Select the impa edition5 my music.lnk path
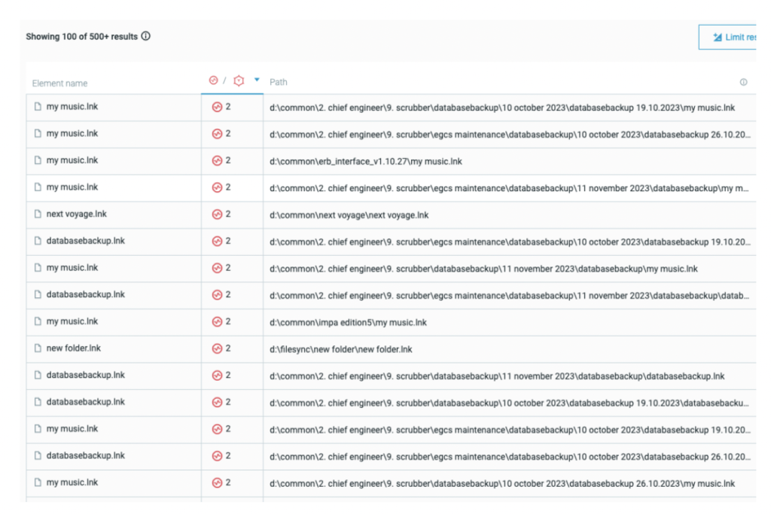Image resolution: width=771 pixels, height=514 pixels. point(348,322)
